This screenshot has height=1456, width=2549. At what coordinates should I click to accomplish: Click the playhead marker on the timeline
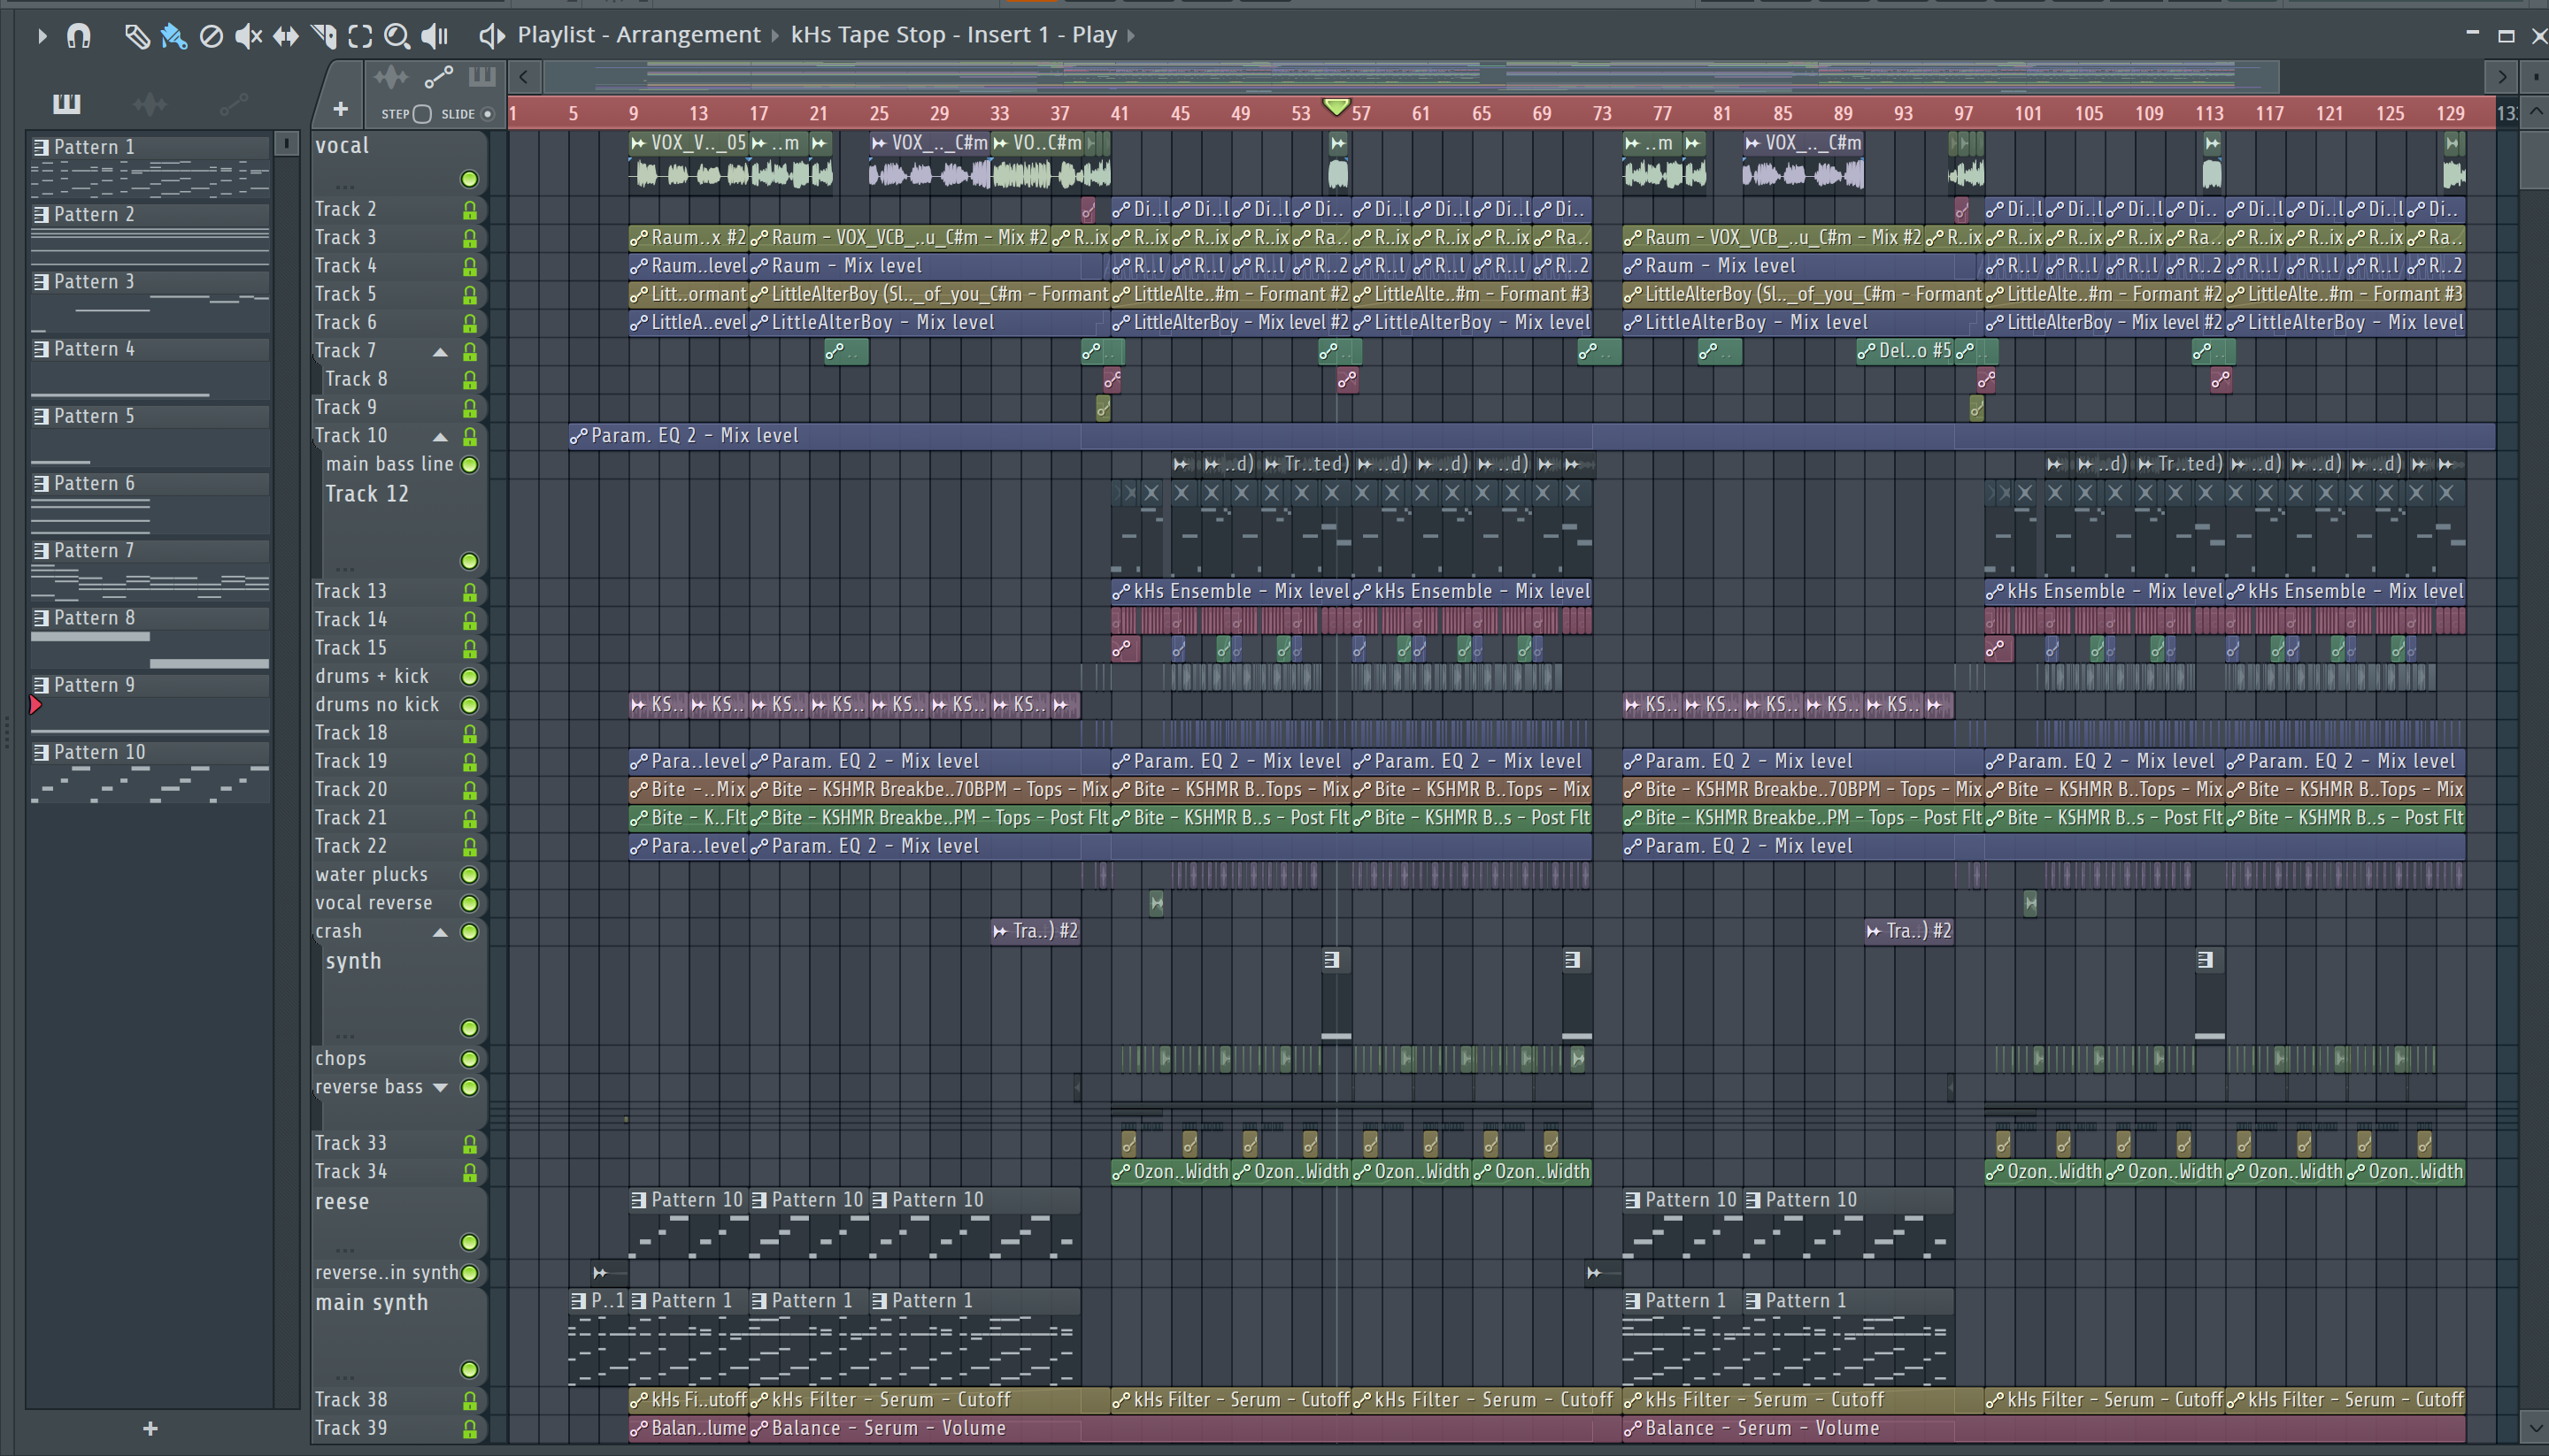click(x=1336, y=106)
